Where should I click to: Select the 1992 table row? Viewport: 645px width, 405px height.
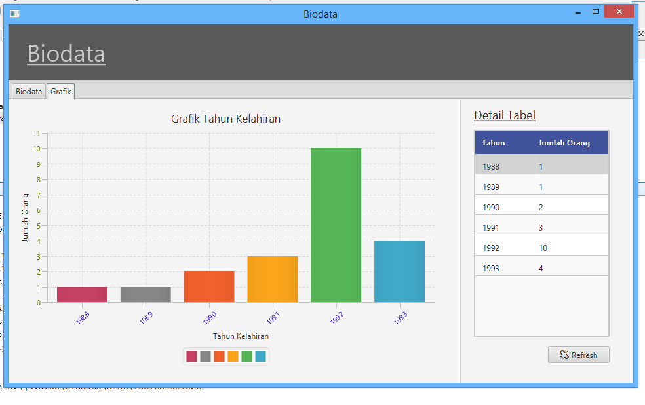[541, 246]
